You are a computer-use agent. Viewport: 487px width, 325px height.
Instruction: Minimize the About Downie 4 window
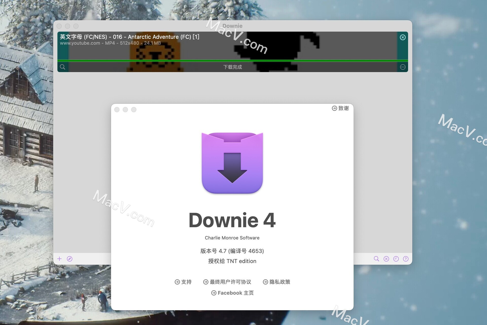pos(125,109)
